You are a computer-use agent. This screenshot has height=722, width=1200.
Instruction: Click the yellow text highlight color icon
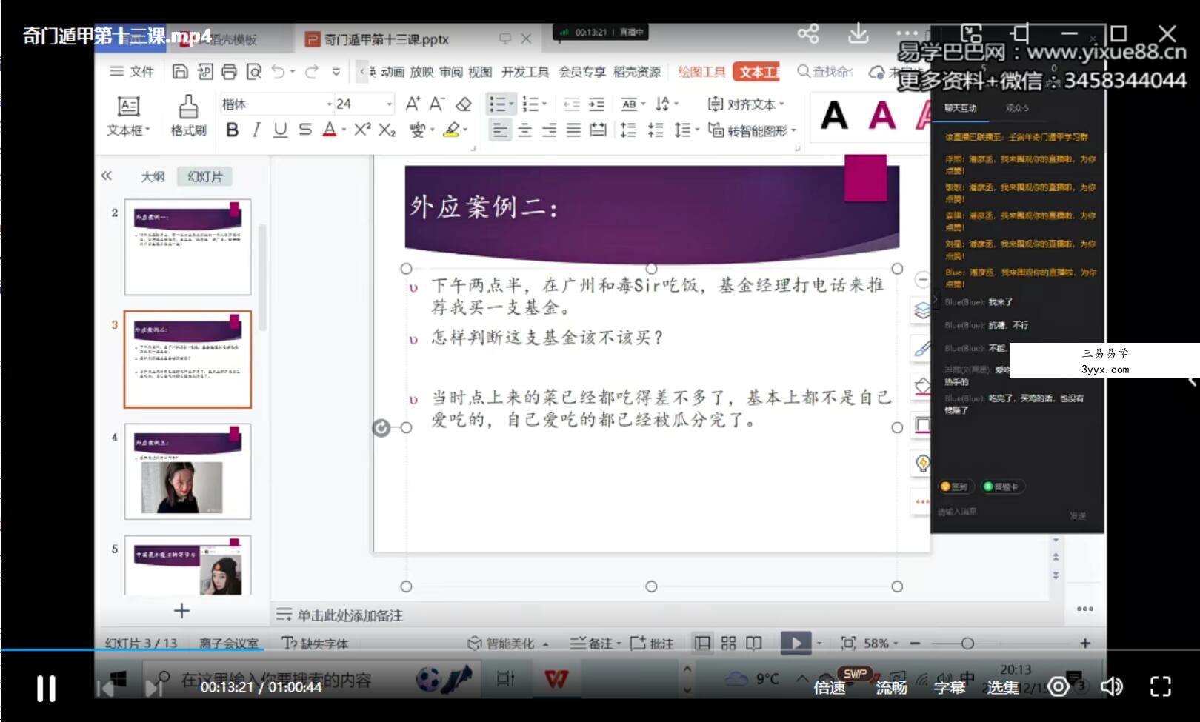tap(451, 130)
